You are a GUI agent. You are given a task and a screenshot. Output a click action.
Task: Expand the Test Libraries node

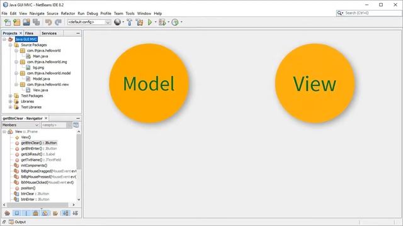click(x=10, y=107)
